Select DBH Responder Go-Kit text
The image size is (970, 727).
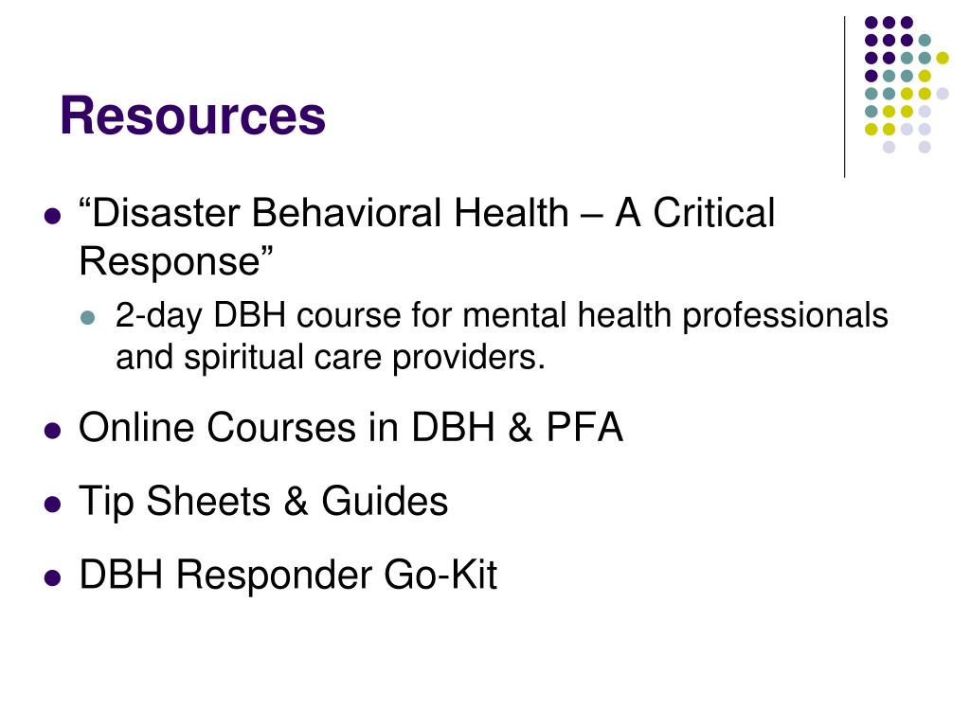(x=288, y=575)
